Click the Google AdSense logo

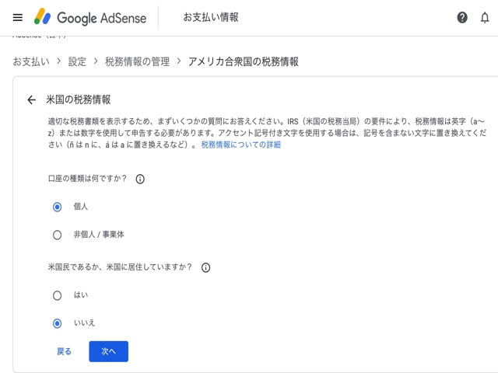point(90,17)
